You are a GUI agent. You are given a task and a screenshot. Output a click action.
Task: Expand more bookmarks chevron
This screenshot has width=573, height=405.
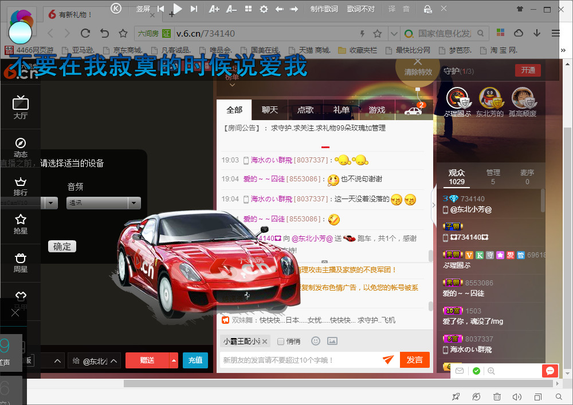[x=563, y=50]
